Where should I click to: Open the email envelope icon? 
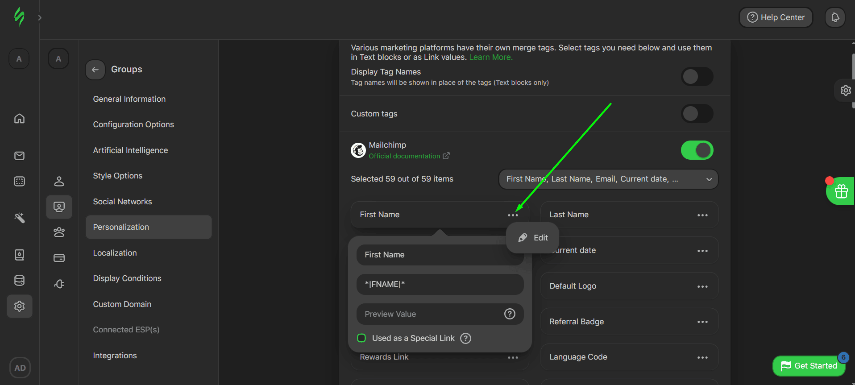[19, 155]
